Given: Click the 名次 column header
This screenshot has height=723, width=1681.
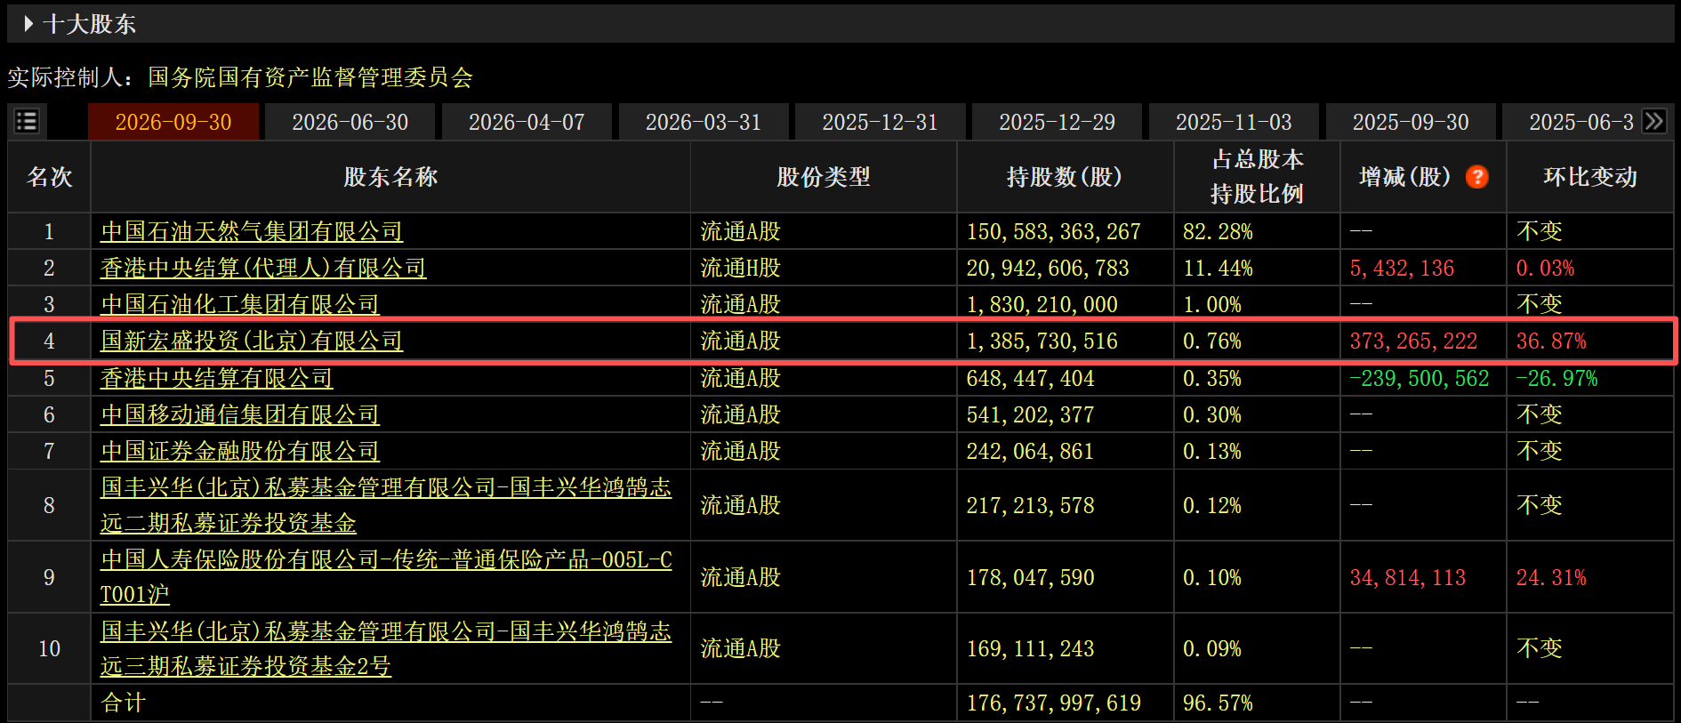Looking at the screenshot, I should tap(50, 177).
